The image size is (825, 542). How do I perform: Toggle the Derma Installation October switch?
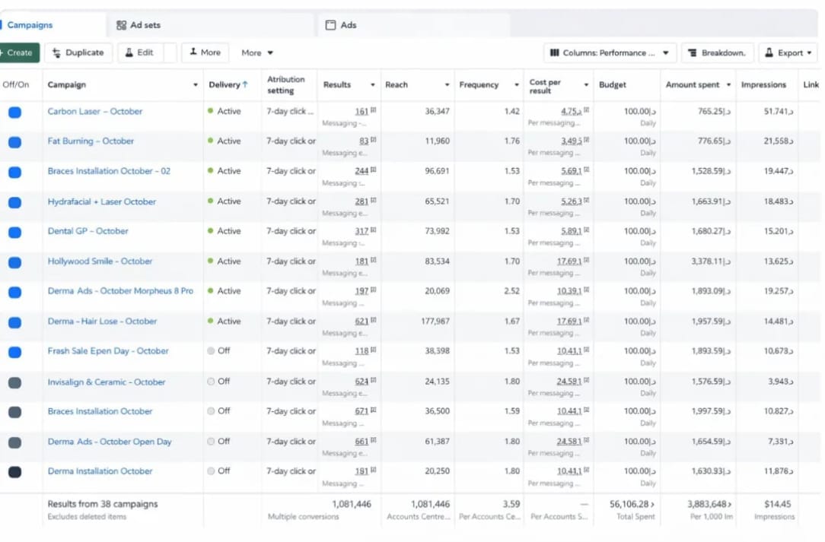[x=14, y=472]
